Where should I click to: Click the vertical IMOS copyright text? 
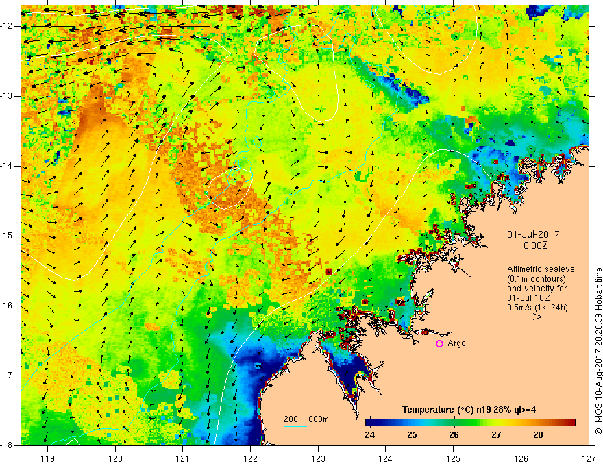pyautogui.click(x=598, y=351)
